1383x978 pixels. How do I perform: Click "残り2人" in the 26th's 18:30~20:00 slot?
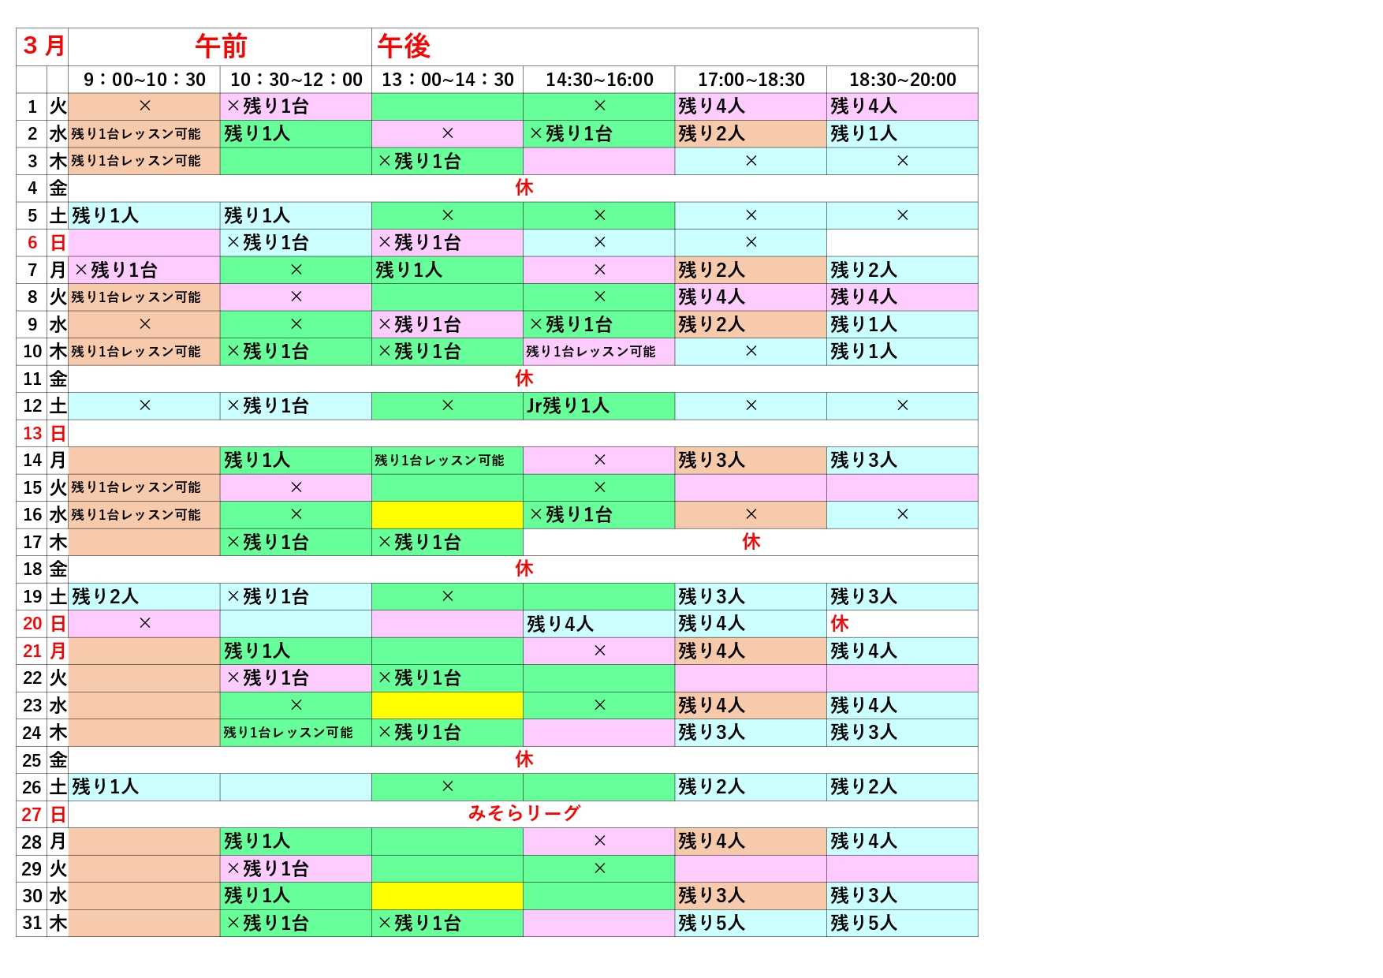[x=863, y=787]
